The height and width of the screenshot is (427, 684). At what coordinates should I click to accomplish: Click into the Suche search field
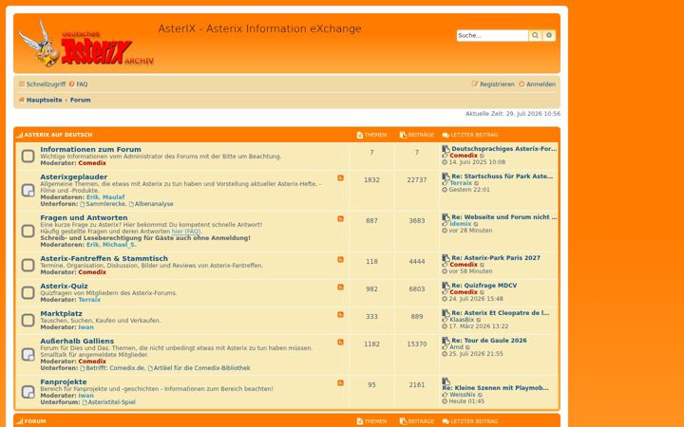coord(492,35)
